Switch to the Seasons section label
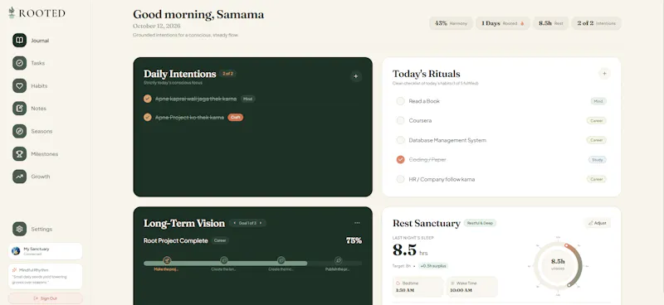Screen dimensions: 664x305 41,131
